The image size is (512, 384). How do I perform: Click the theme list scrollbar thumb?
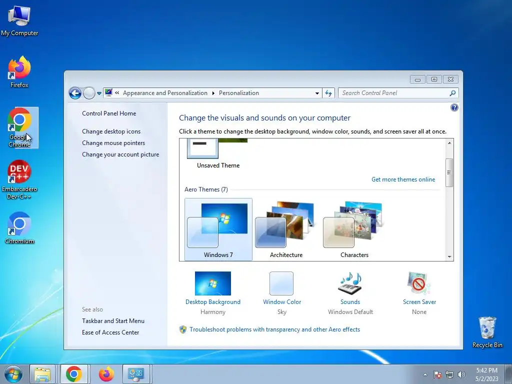[x=449, y=172]
